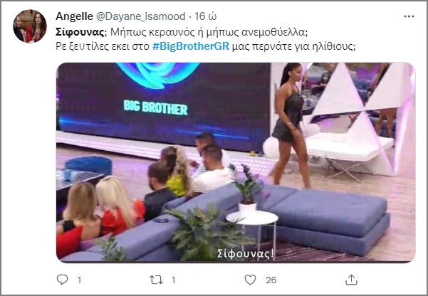The height and width of the screenshot is (296, 428).
Task: Click the retweet count of 1
Action: pos(173,280)
